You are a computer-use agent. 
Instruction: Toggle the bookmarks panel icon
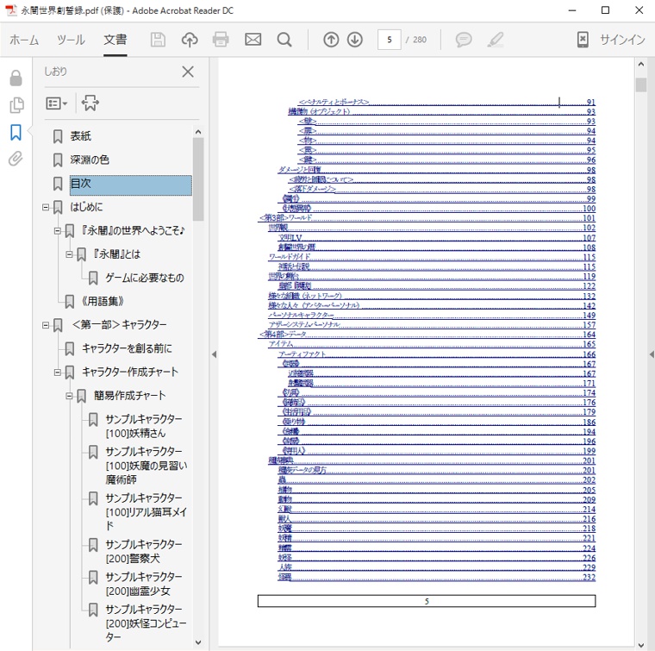[x=16, y=132]
